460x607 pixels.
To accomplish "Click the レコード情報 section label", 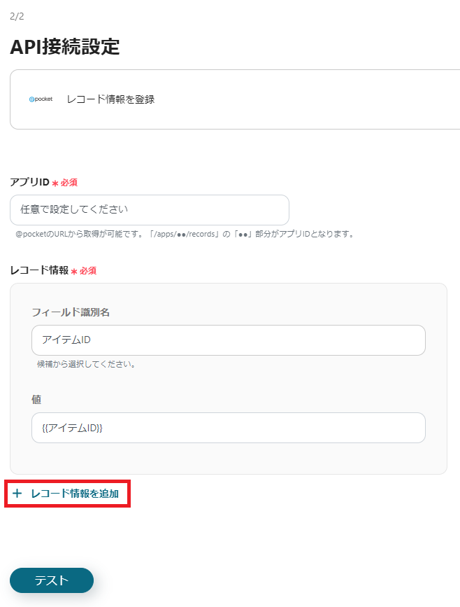I will click(x=38, y=270).
